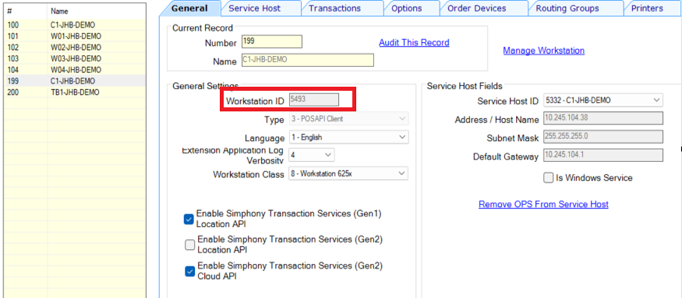Click Remove OPS From Service Host link
This screenshot has height=298, width=682.
(x=543, y=204)
